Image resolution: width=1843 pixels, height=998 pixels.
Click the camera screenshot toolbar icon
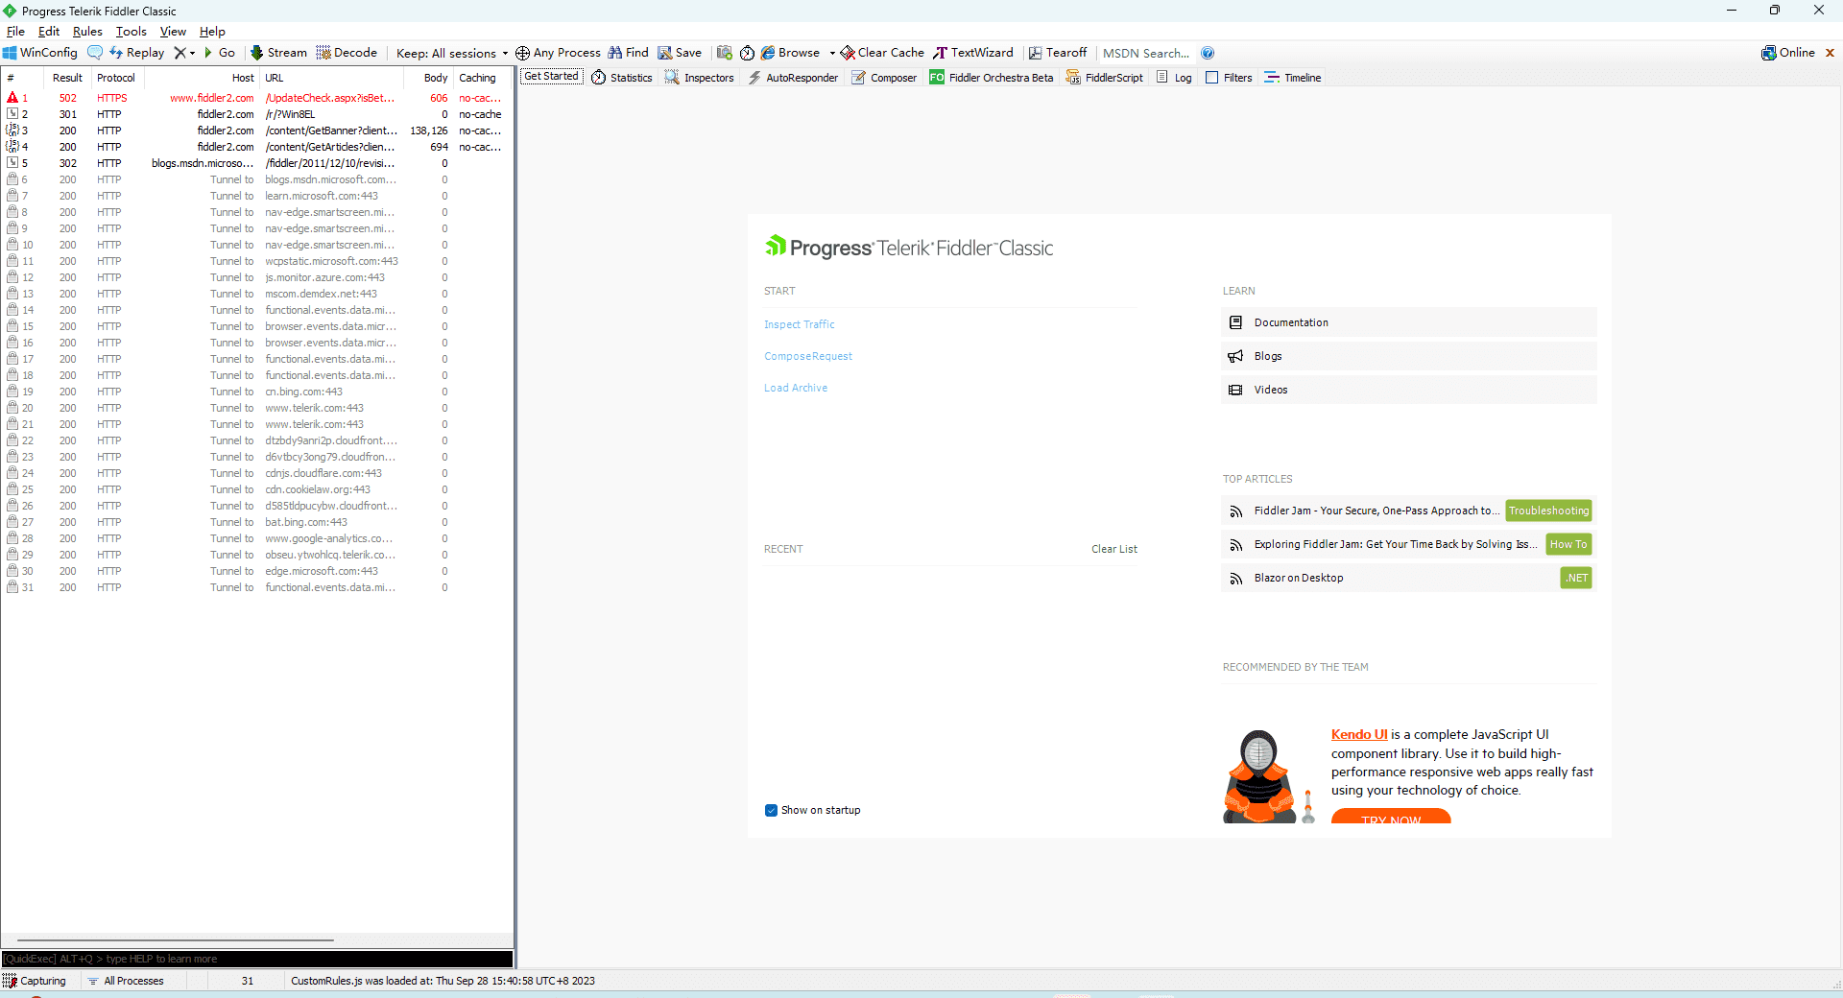point(725,53)
